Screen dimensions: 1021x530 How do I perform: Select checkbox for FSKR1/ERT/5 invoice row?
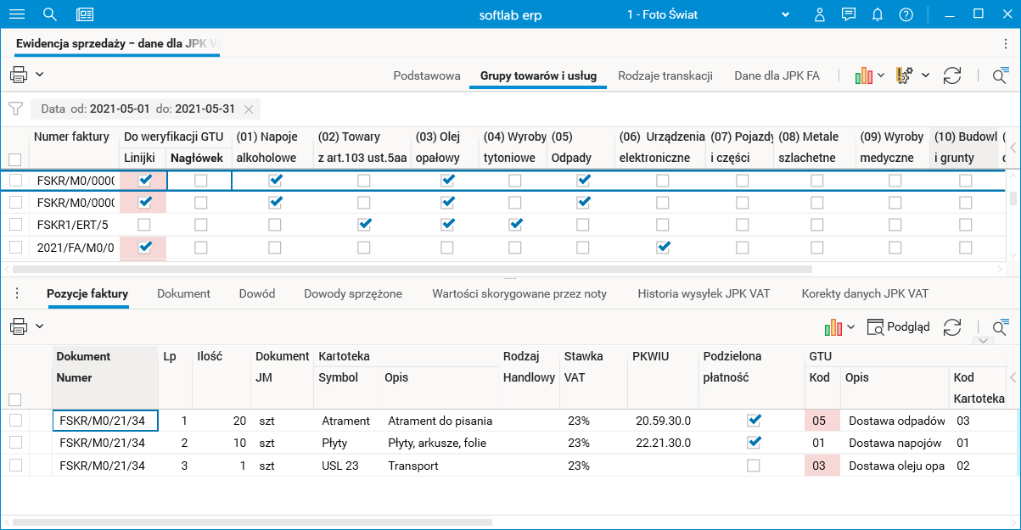tap(15, 225)
